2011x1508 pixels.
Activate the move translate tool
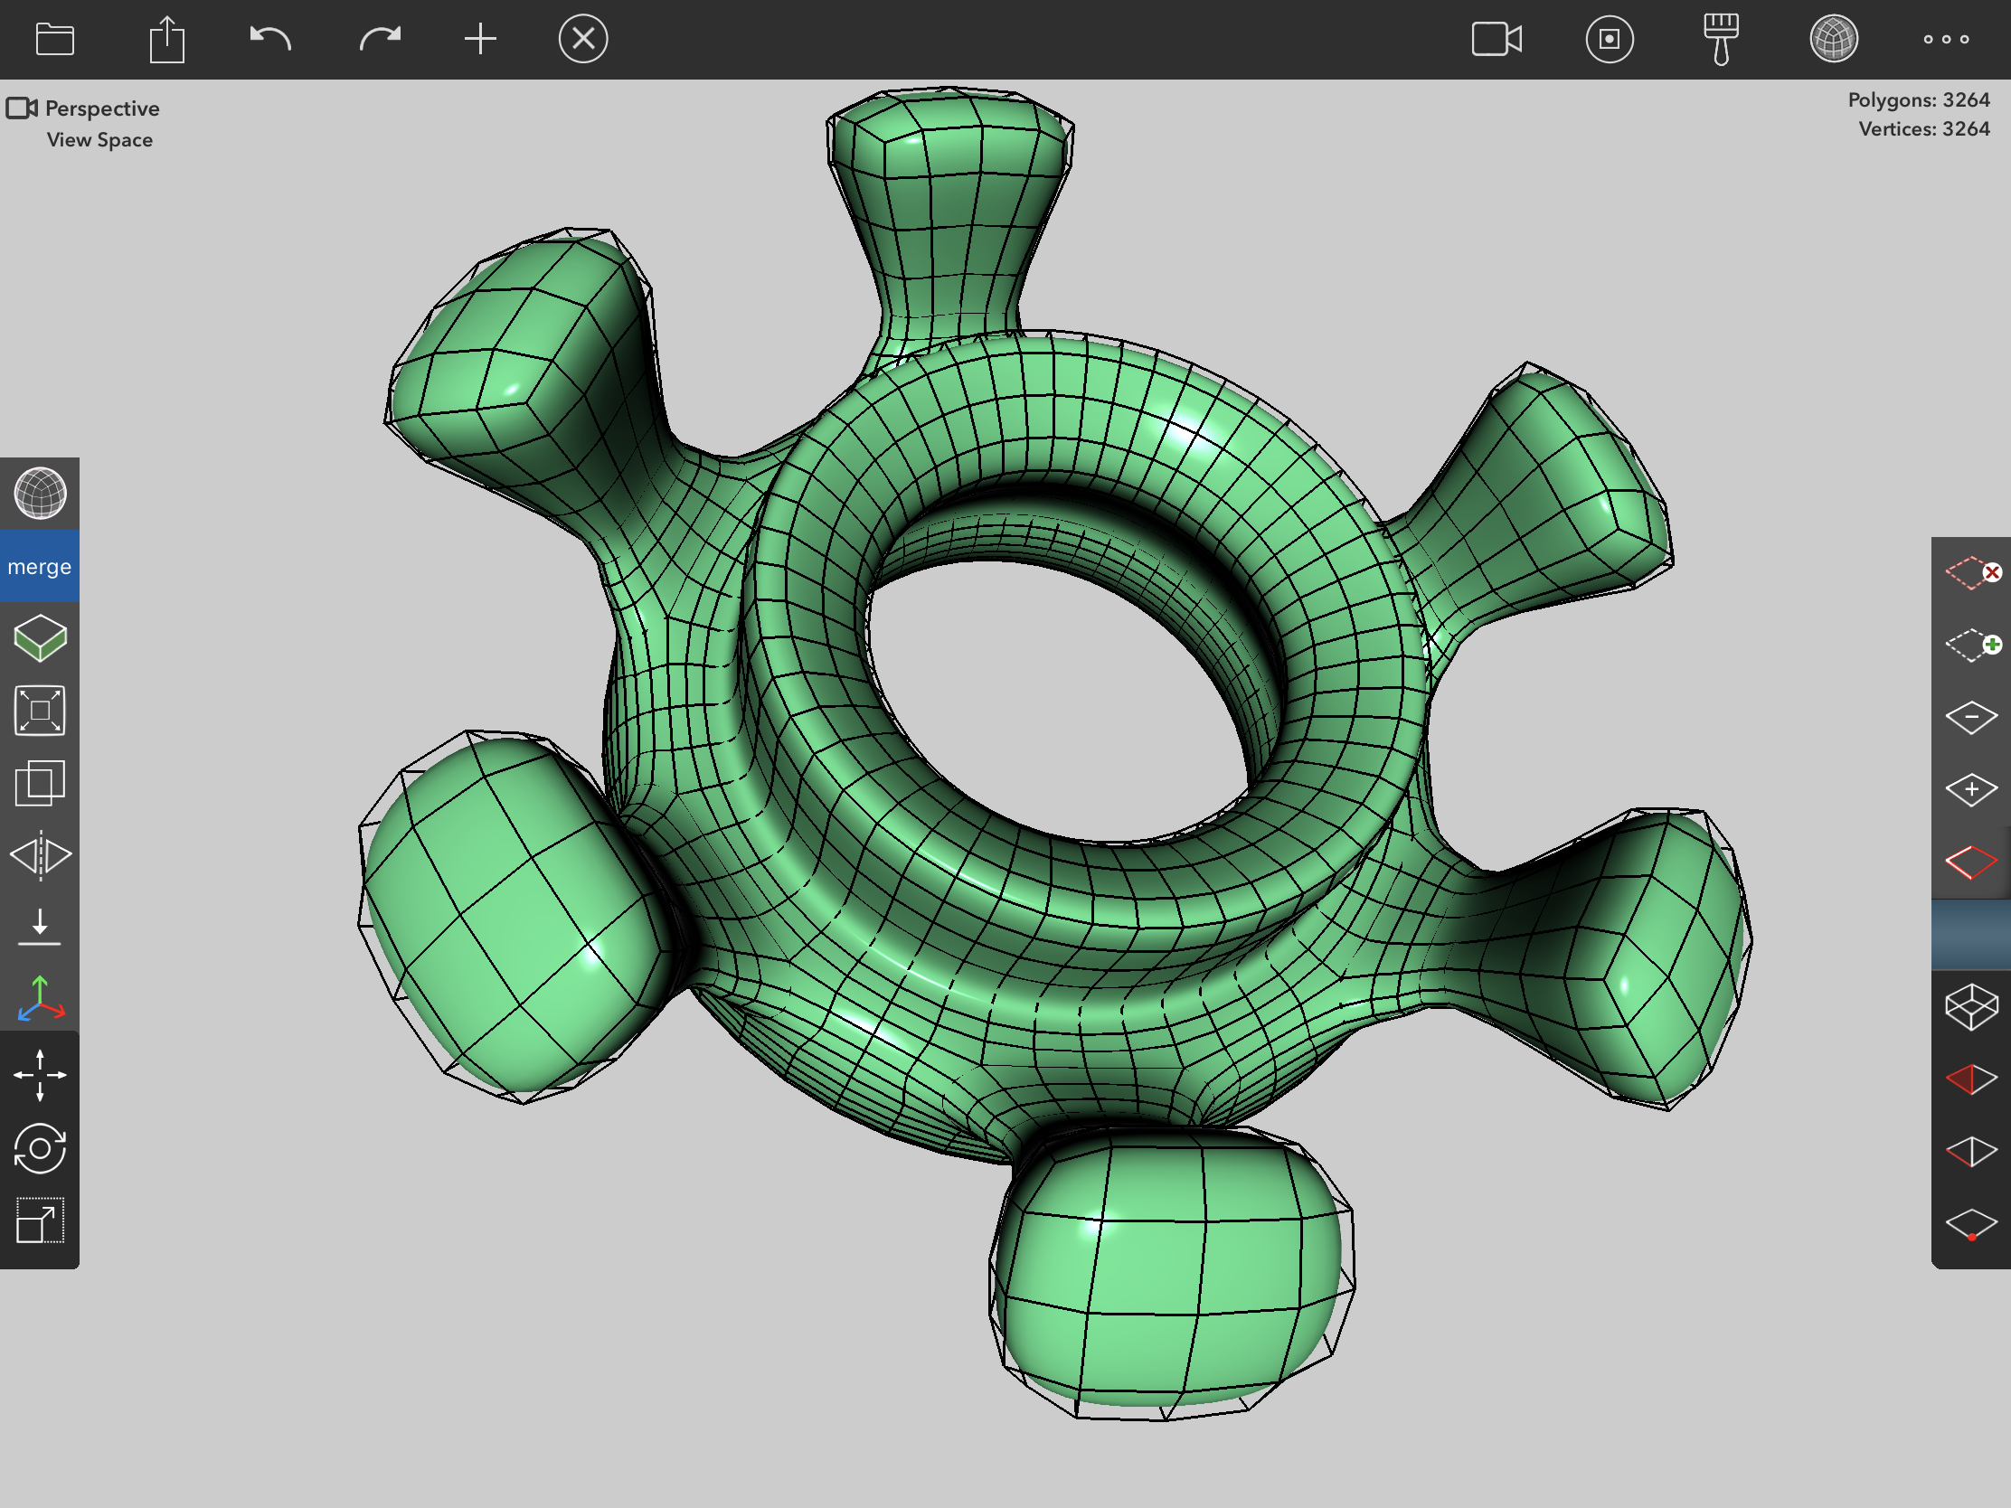click(39, 1075)
